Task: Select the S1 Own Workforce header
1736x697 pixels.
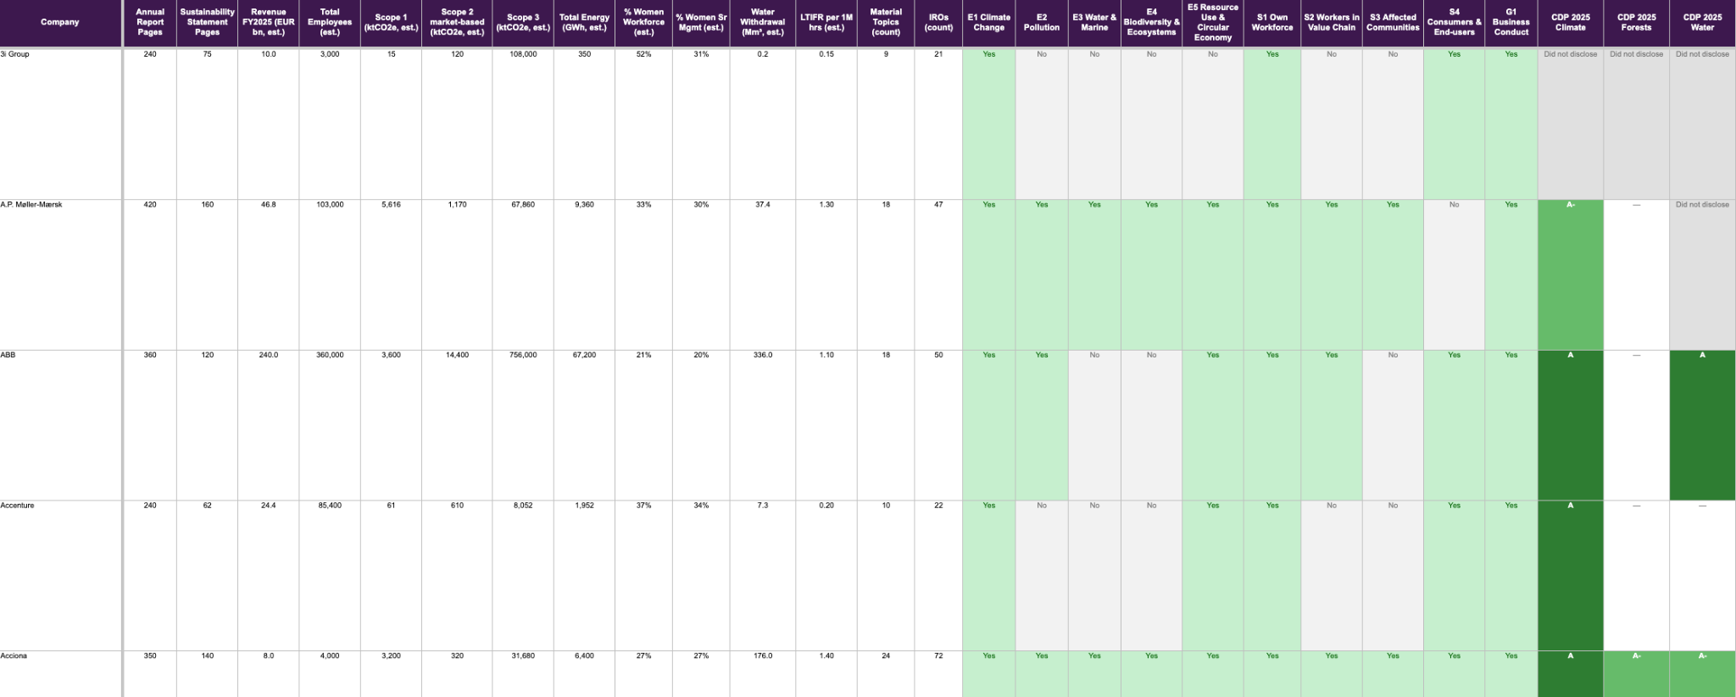Action: 1272,23
